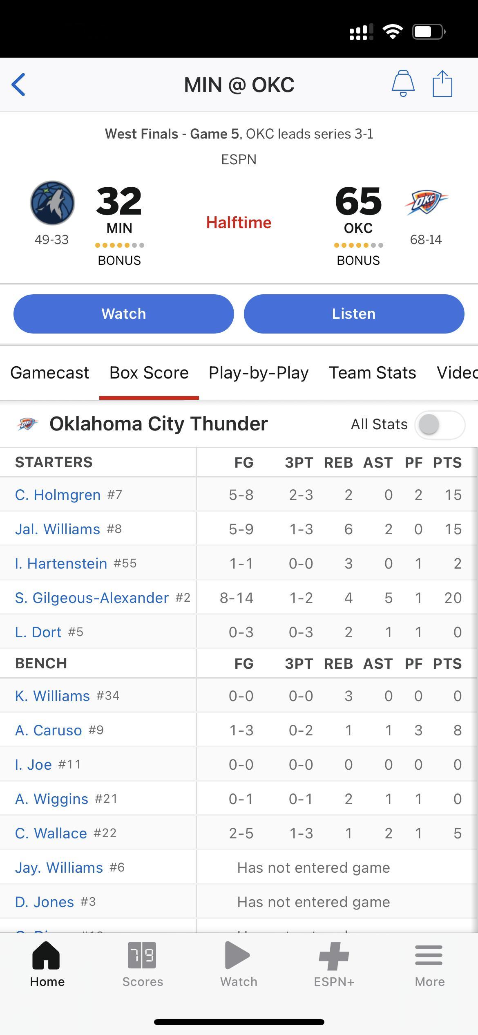Tap the notification bell icon
478x1035 pixels.
point(403,83)
